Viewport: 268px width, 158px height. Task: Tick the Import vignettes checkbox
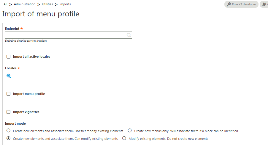pos(8,112)
